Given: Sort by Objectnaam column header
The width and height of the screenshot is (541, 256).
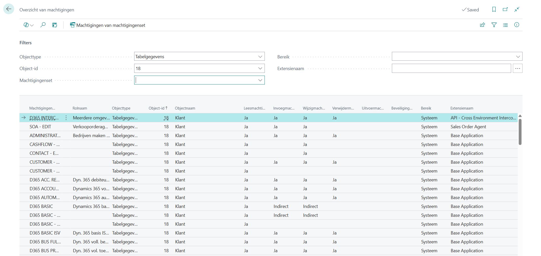Looking at the screenshot, I should 185,108.
